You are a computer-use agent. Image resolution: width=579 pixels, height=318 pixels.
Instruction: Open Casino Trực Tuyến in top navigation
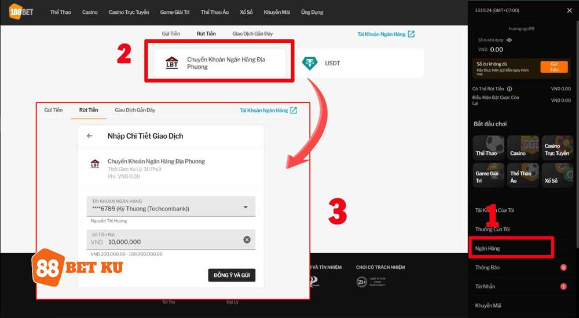coord(129,12)
